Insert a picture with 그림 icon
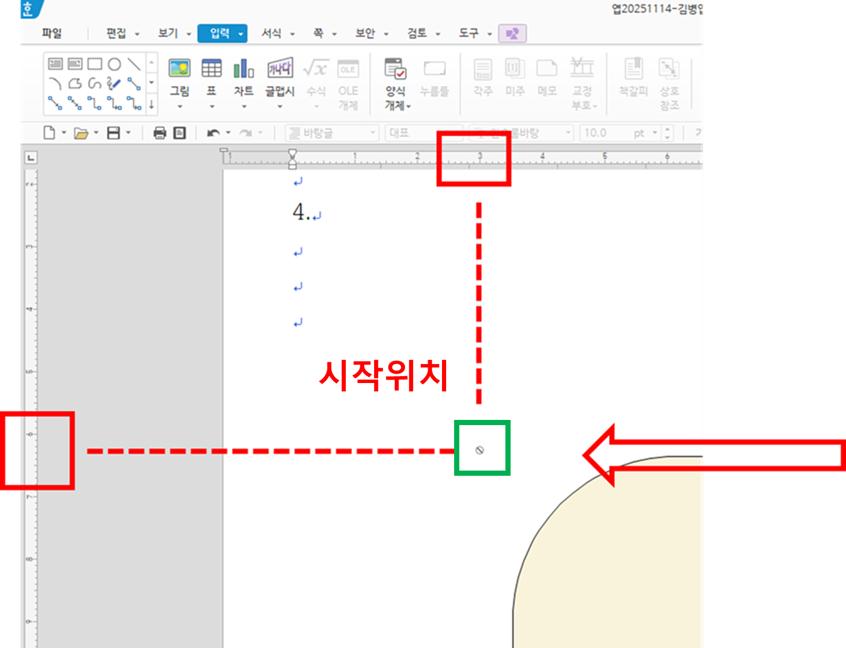 click(x=180, y=69)
